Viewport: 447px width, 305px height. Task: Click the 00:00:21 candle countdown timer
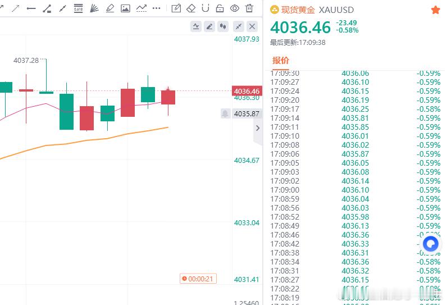(x=198, y=279)
